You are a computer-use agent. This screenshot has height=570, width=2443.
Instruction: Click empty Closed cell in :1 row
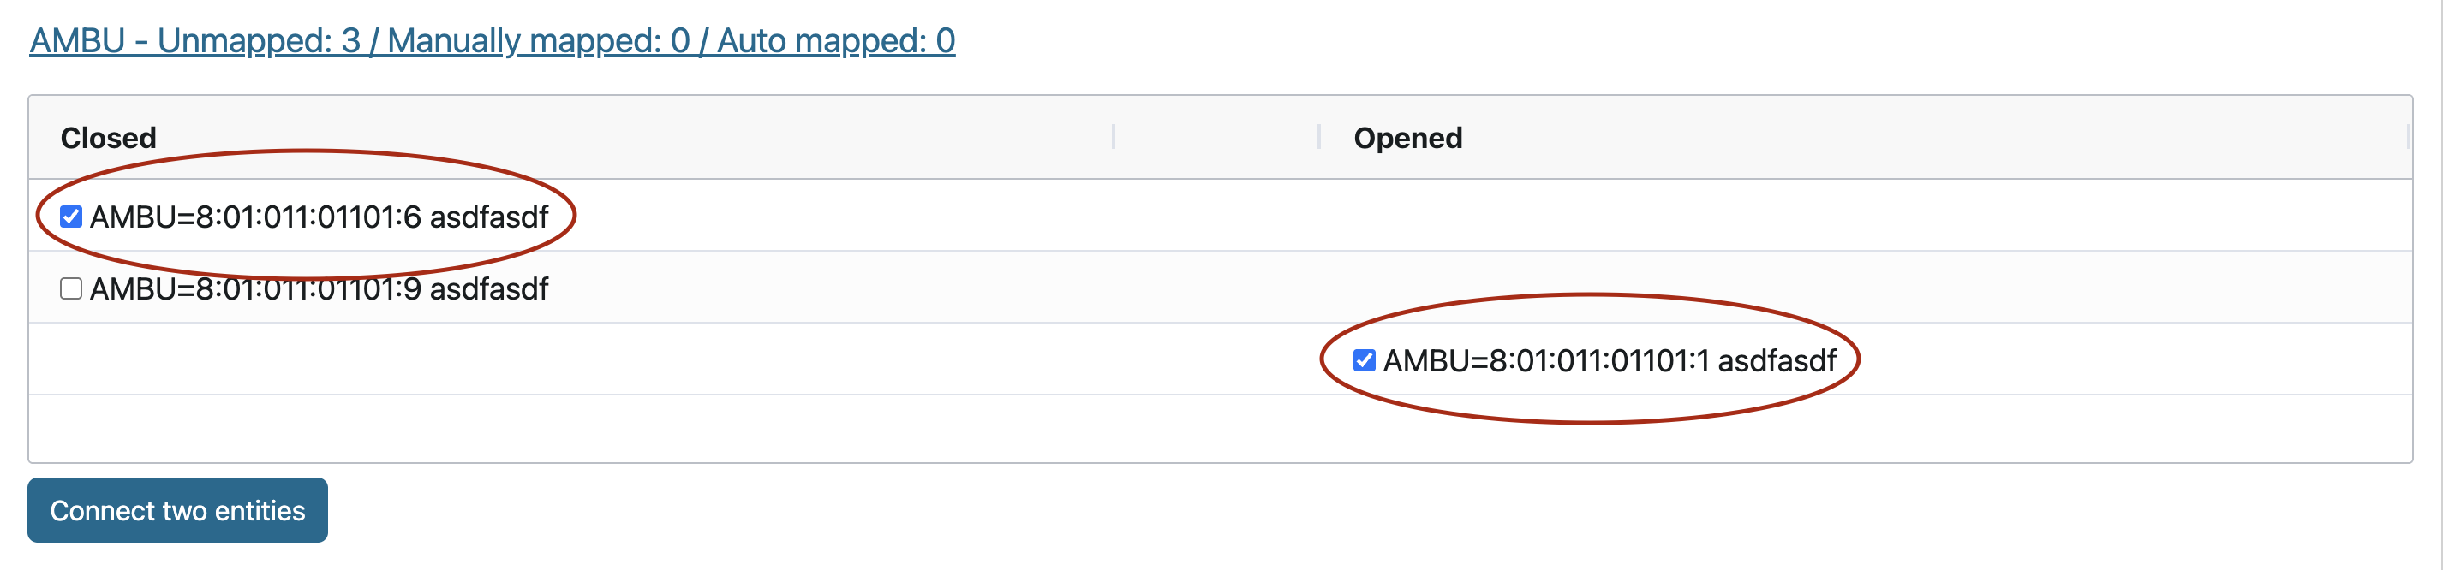569,361
